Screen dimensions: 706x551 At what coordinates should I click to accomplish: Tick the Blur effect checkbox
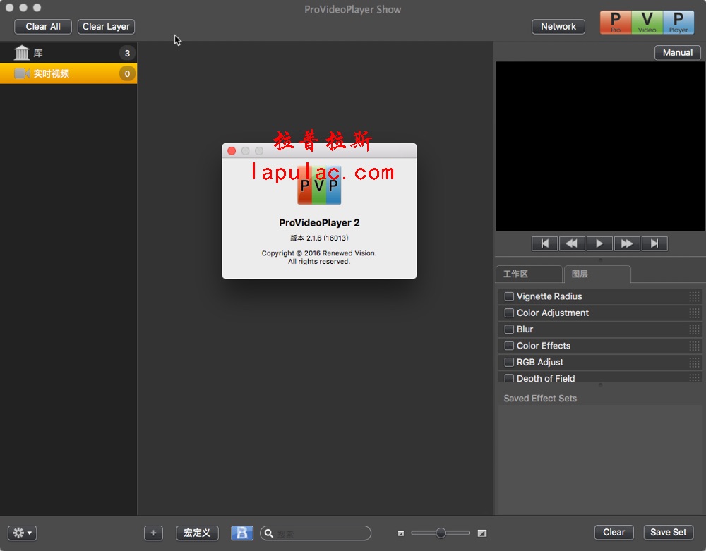509,329
